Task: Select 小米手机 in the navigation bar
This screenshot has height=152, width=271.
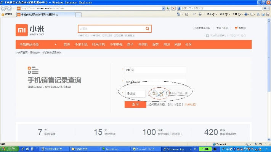Action: [x=81, y=44]
